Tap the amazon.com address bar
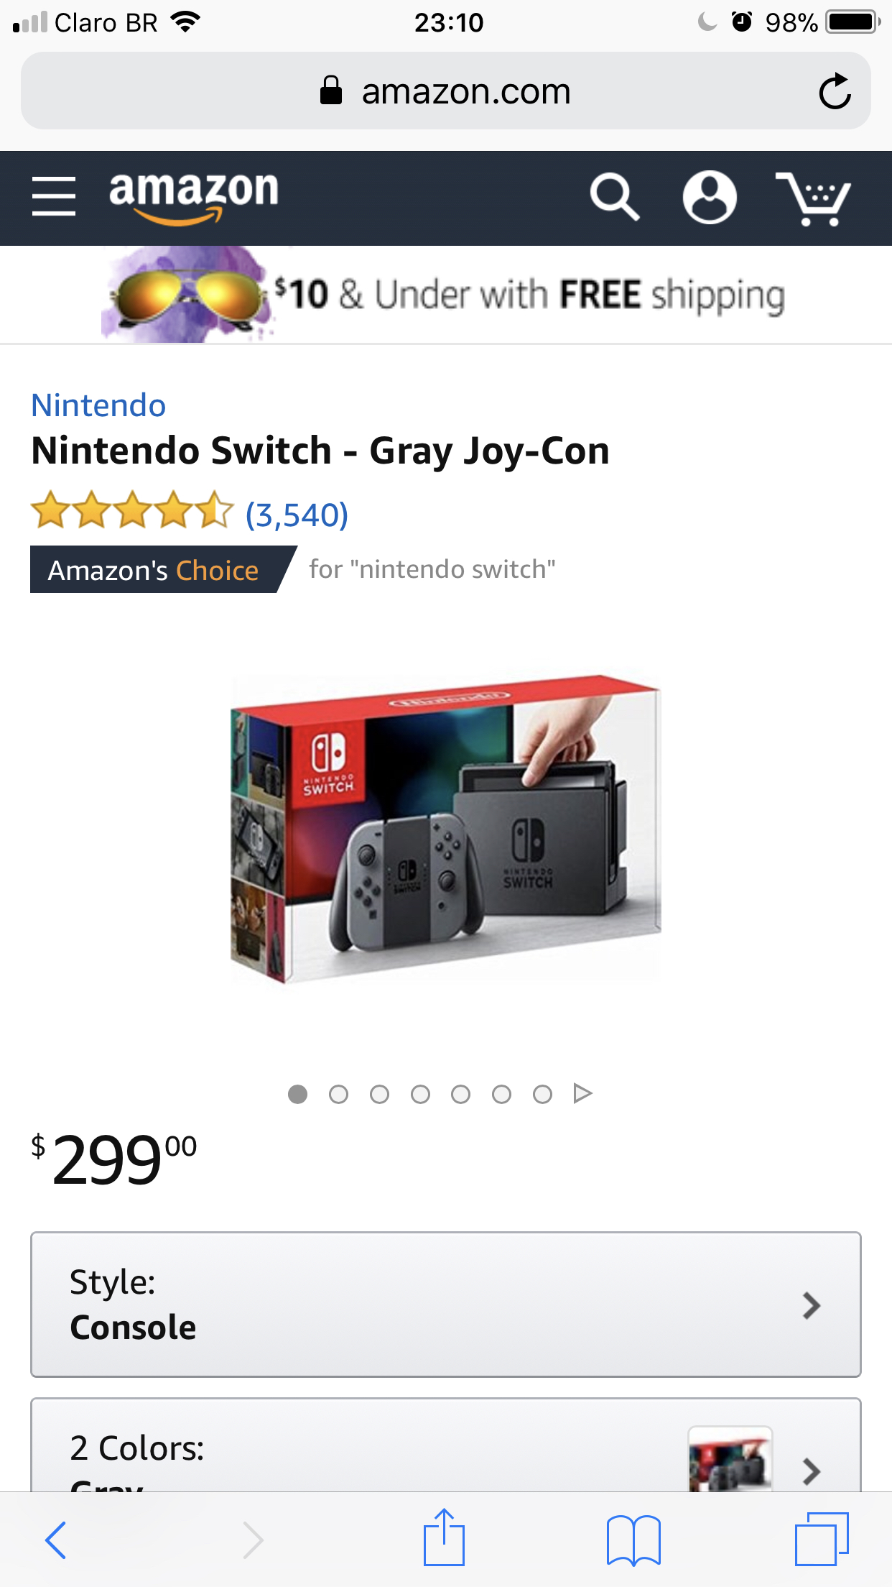892x1587 pixels. [445, 91]
